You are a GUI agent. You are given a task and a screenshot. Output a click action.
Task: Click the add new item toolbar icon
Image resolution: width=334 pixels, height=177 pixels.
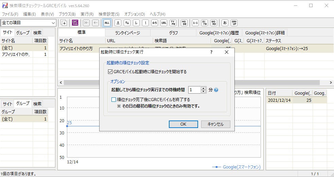(x=64, y=23)
